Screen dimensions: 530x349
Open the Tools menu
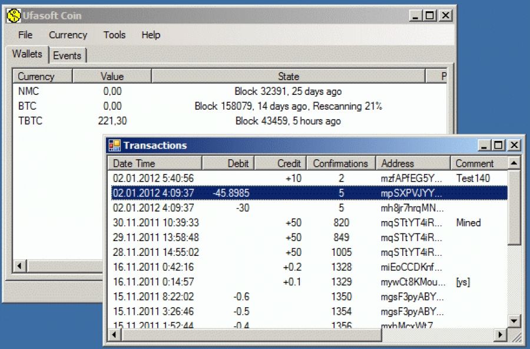point(114,35)
